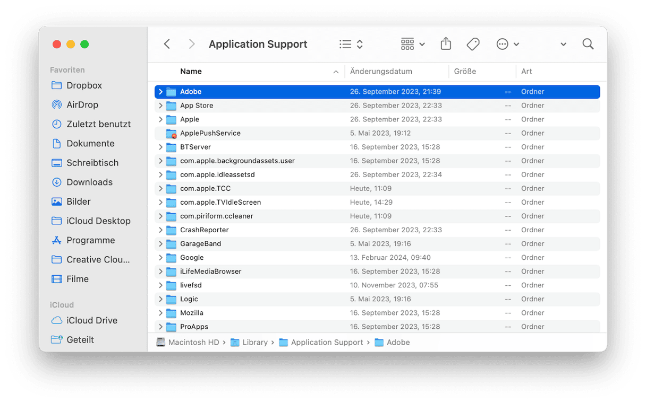Sort by the Änderungsdatum column header

(381, 71)
